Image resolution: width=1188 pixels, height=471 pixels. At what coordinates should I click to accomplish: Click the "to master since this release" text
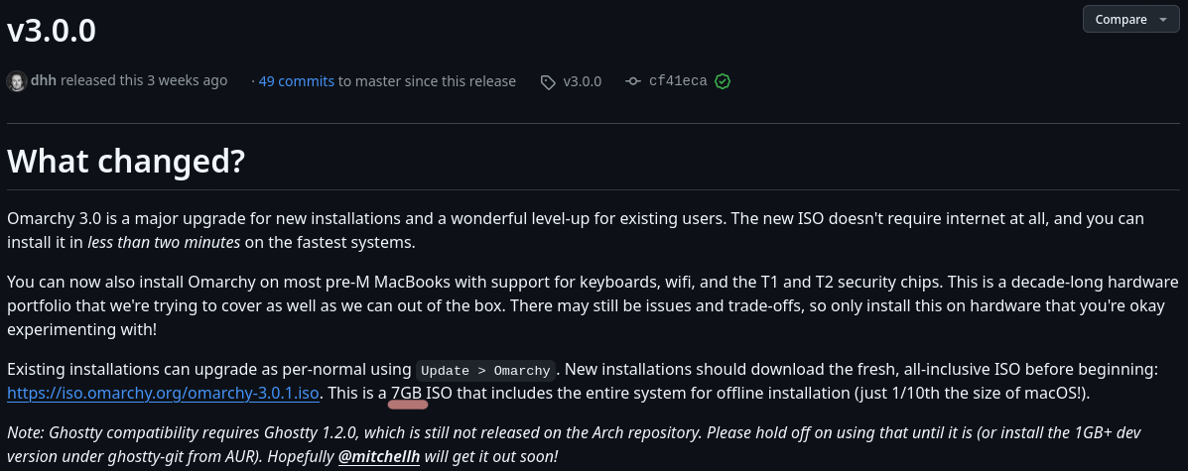[427, 81]
